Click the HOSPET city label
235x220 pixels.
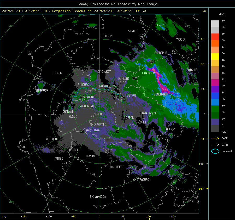pos(142,122)
